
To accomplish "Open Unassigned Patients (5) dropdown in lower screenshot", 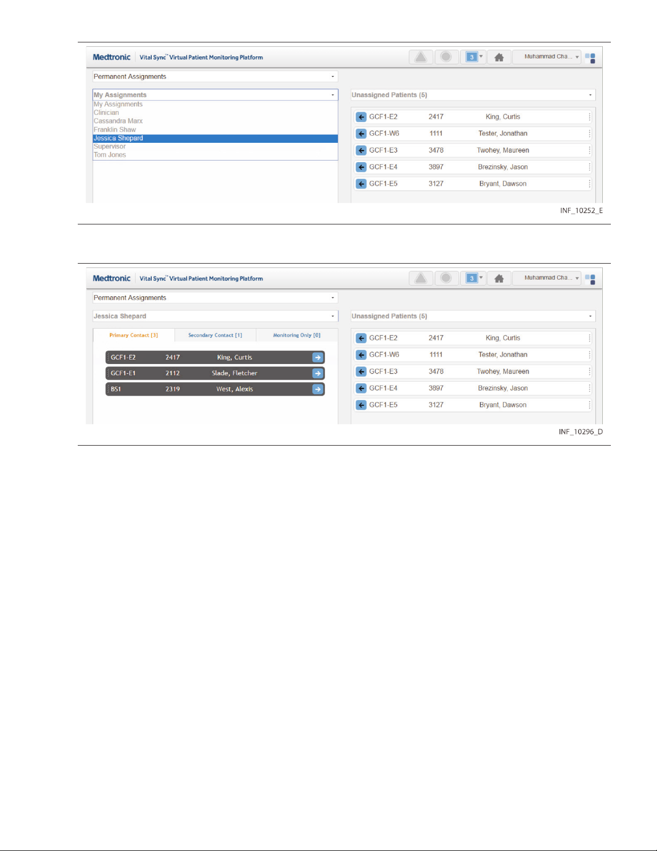I will click(473, 316).
